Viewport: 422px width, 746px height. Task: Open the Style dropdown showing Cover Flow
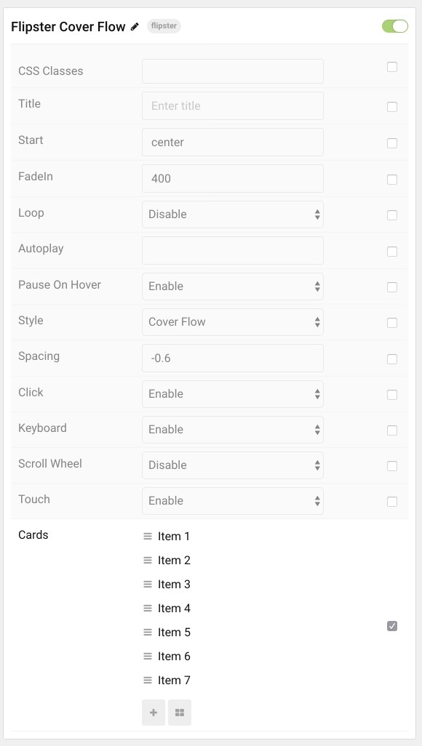232,322
